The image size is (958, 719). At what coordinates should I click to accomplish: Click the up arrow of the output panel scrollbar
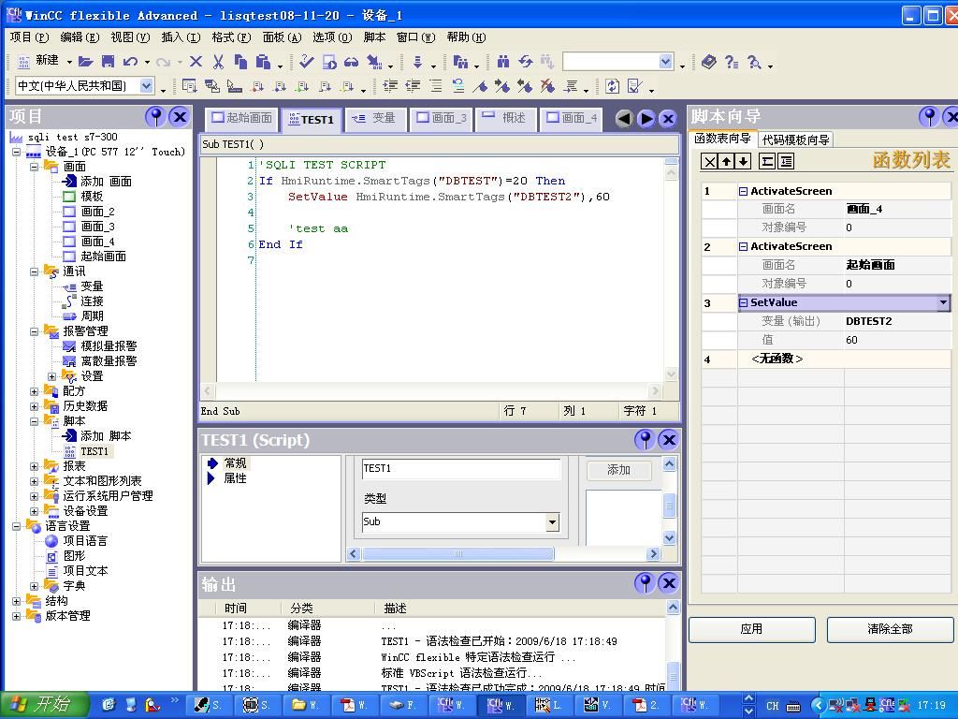tap(673, 608)
